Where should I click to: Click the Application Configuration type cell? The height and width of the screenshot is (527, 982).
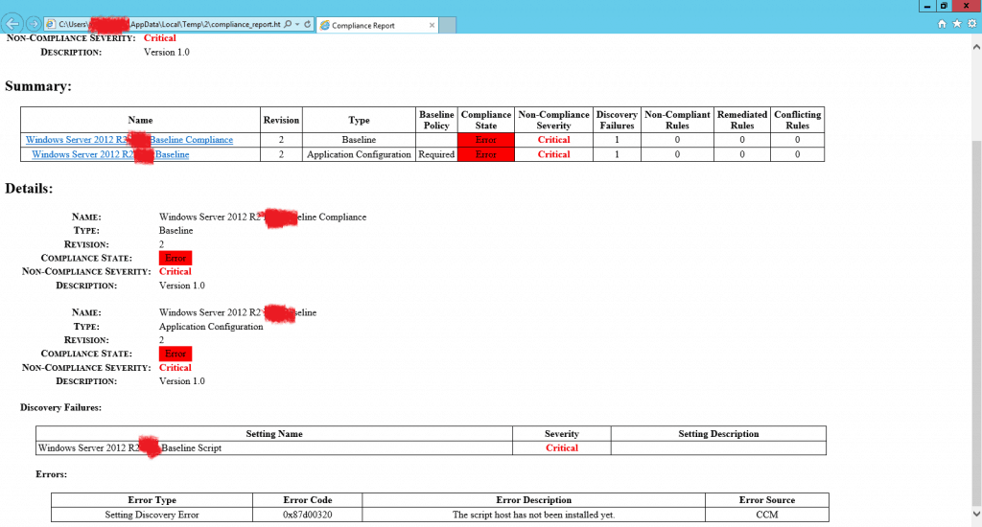(359, 154)
